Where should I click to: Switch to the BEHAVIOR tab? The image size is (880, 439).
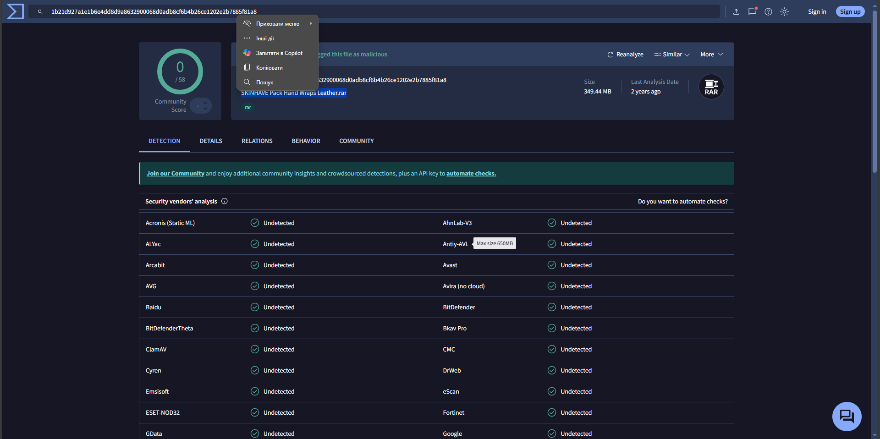(306, 141)
